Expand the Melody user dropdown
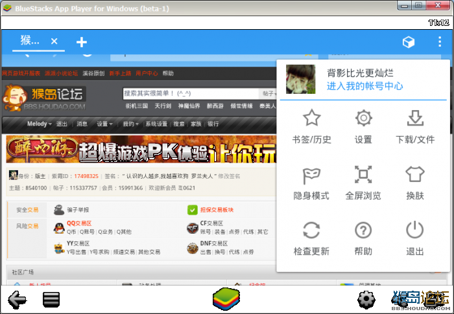The height and width of the screenshot is (314, 454). pyautogui.click(x=40, y=124)
